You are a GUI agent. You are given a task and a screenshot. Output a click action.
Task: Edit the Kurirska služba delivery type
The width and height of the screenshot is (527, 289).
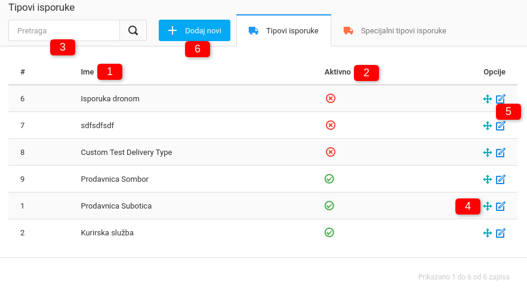[x=501, y=233]
